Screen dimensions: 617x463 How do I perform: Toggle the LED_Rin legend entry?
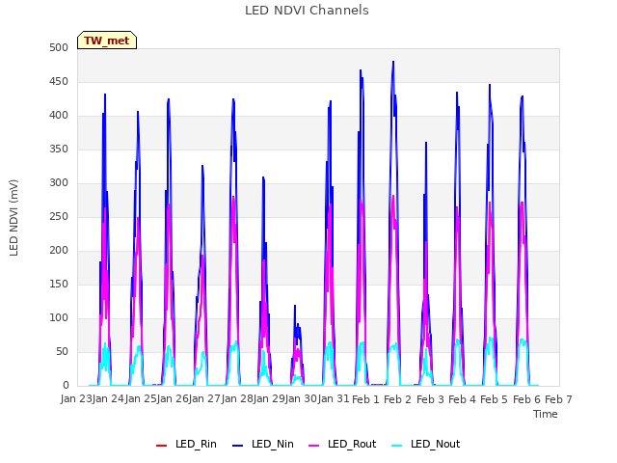186,445
